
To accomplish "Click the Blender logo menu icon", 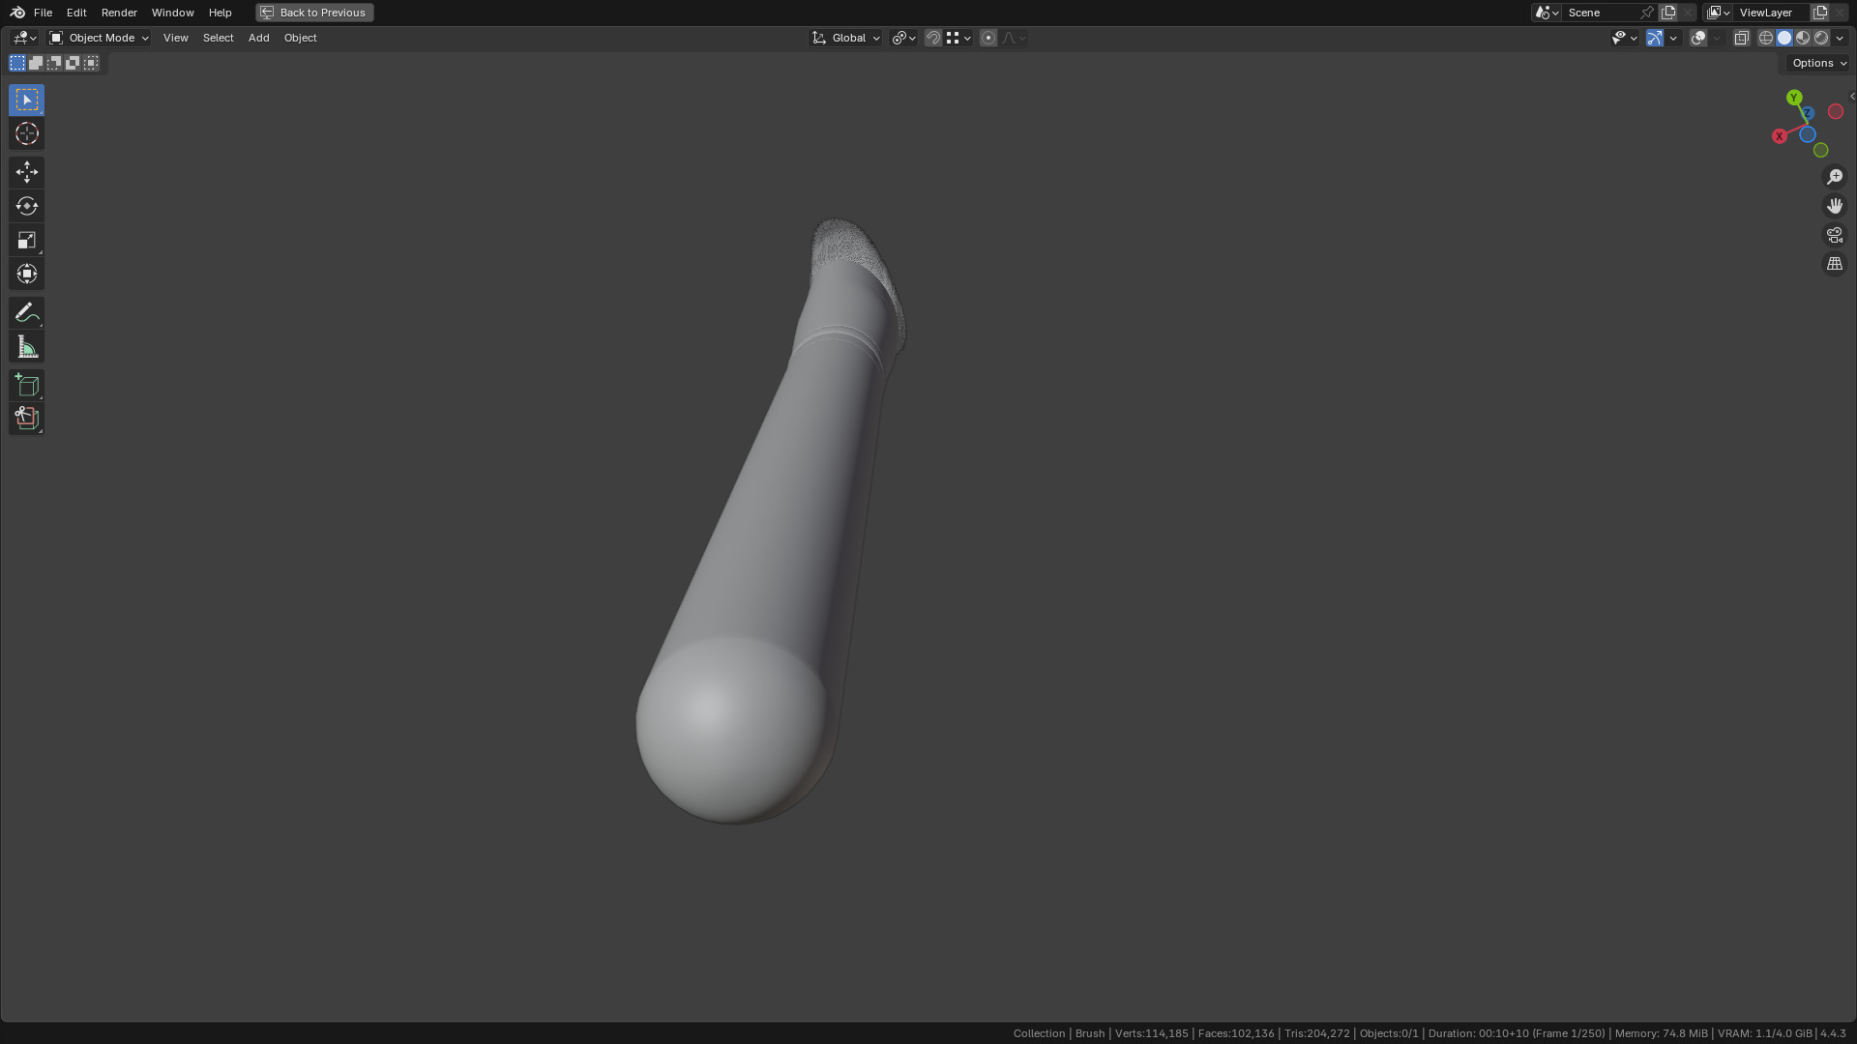I will pos(17,13).
